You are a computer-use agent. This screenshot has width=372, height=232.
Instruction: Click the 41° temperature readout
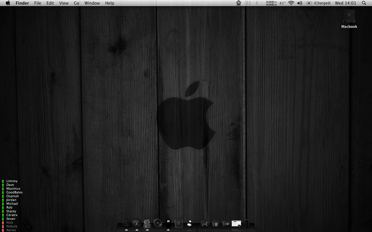pos(282,3)
